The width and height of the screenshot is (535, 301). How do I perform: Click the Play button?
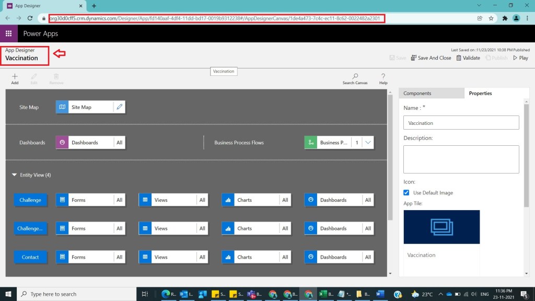click(x=520, y=58)
